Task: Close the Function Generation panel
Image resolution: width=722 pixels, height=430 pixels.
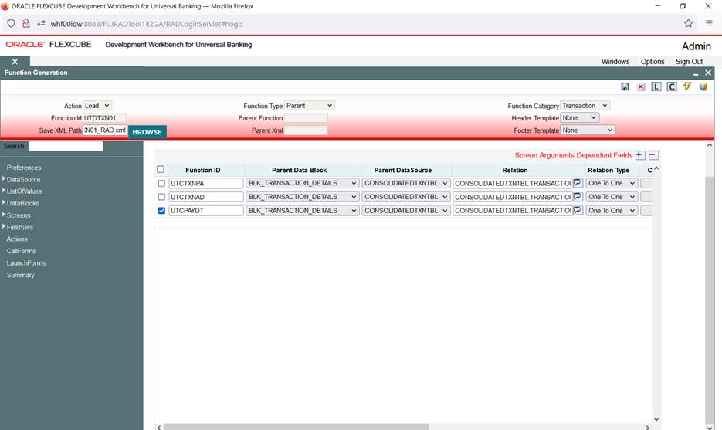Action: coord(708,73)
